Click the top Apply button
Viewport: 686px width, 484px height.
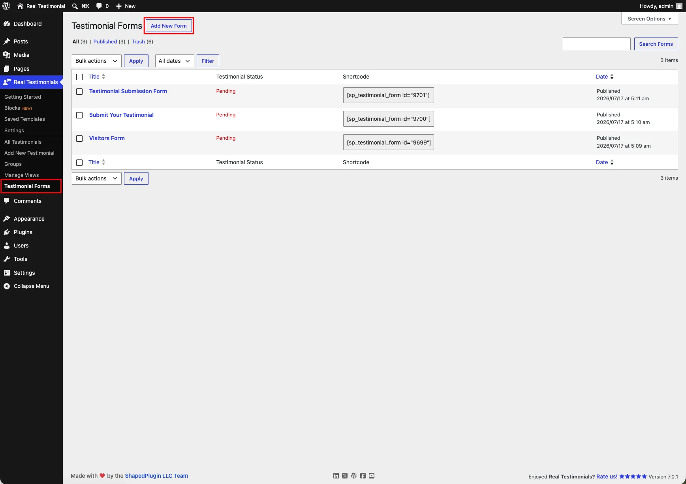coord(136,61)
